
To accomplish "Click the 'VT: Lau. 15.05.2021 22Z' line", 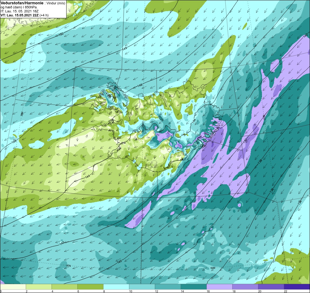I will tap(20, 15).
